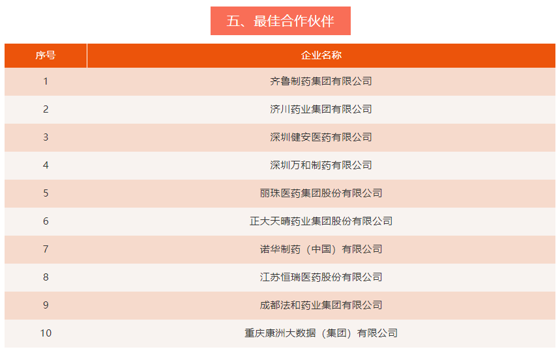This screenshot has height=358, width=560.
Task: Click serial number 3 in 深圳健安 row
Action: pos(46,137)
